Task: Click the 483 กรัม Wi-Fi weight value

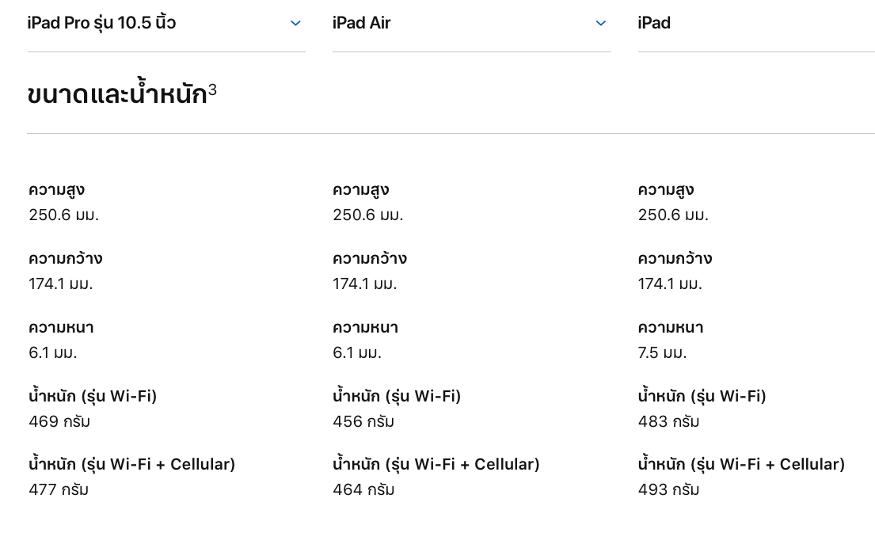Action: [668, 421]
